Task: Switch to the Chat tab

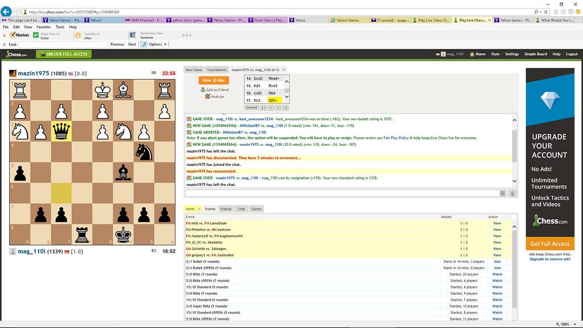Action: 241,209
